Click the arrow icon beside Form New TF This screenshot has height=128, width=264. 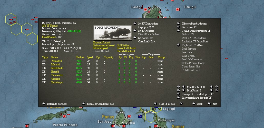(179, 27)
